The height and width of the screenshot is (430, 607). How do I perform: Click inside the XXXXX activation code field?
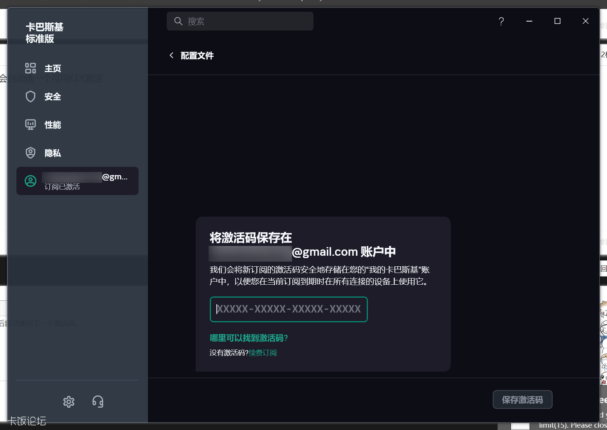(288, 309)
